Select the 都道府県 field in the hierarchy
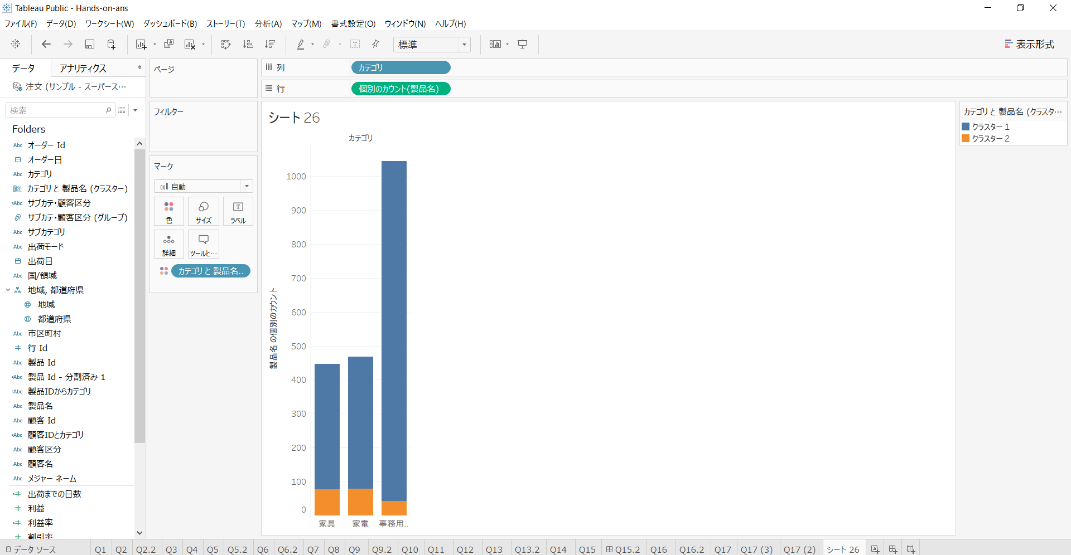 55,319
